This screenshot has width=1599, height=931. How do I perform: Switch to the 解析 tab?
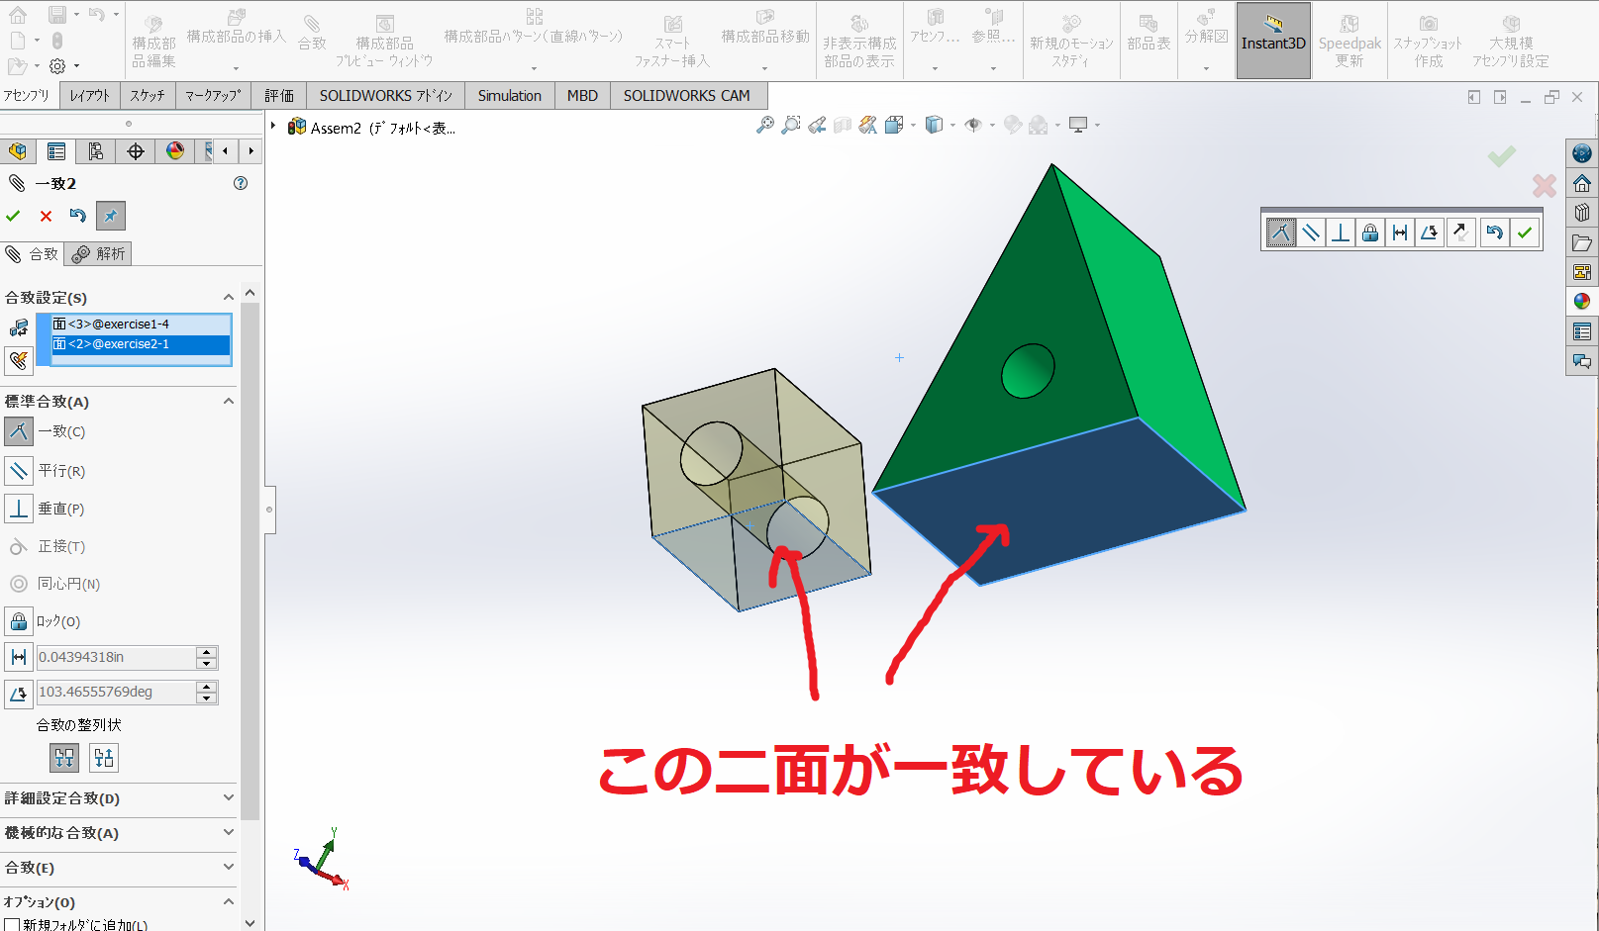(98, 254)
